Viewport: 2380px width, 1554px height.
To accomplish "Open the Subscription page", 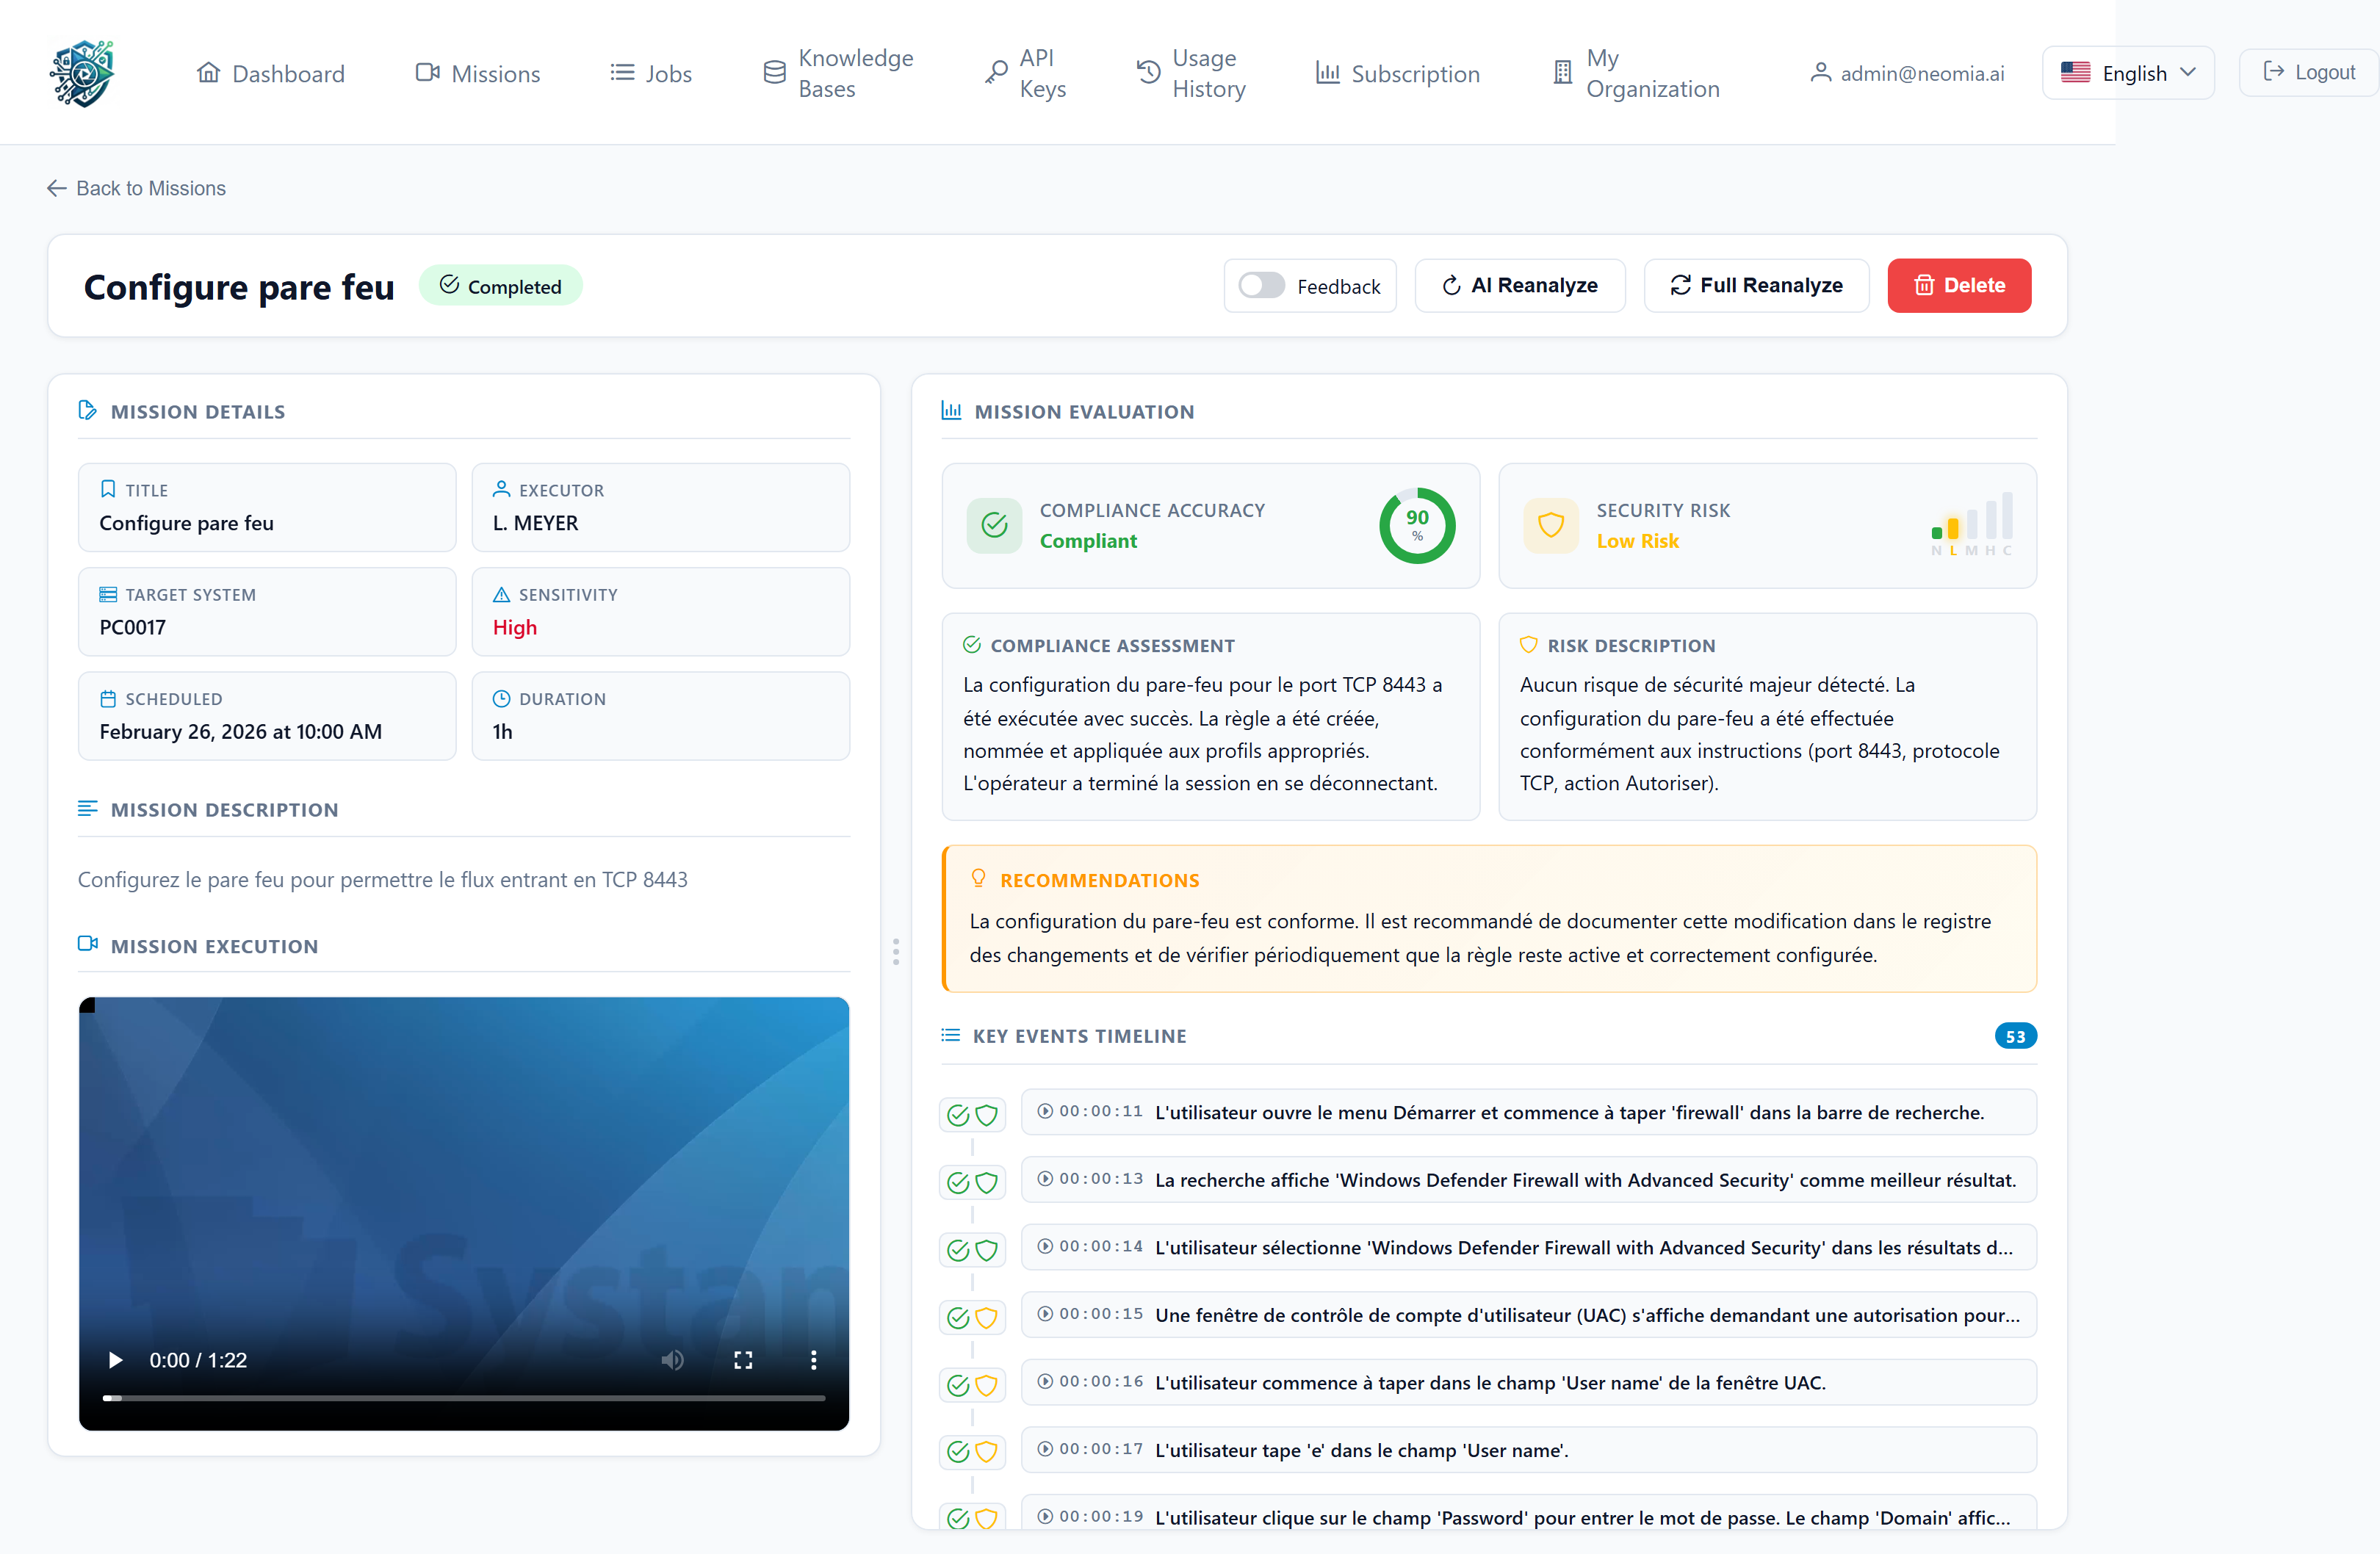I will 1397,73.
